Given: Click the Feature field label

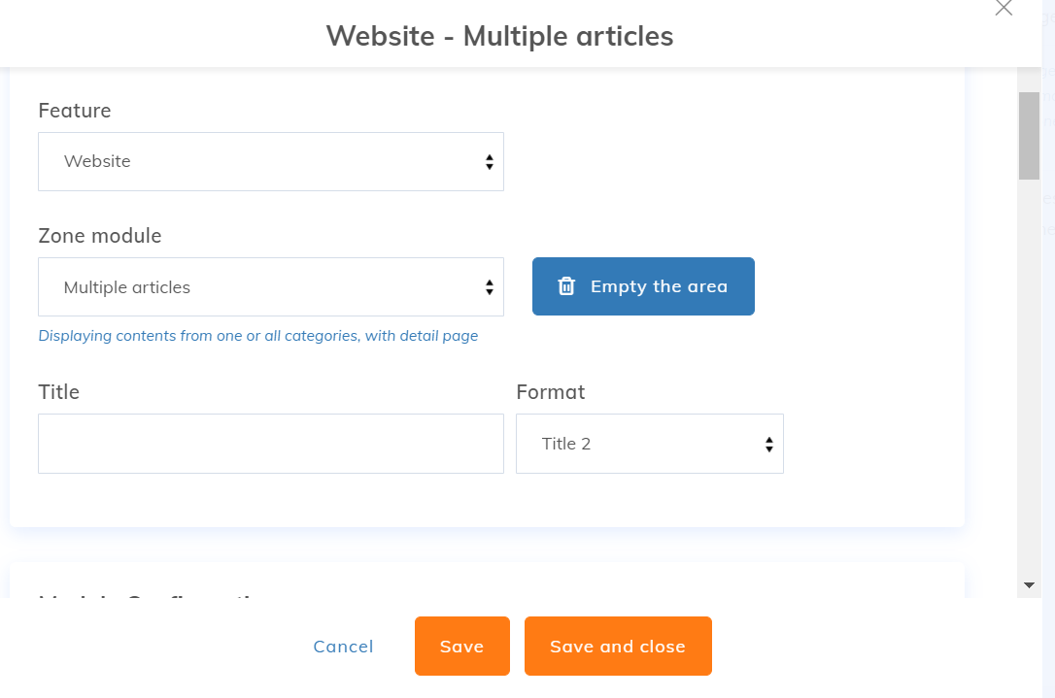Looking at the screenshot, I should 75,111.
